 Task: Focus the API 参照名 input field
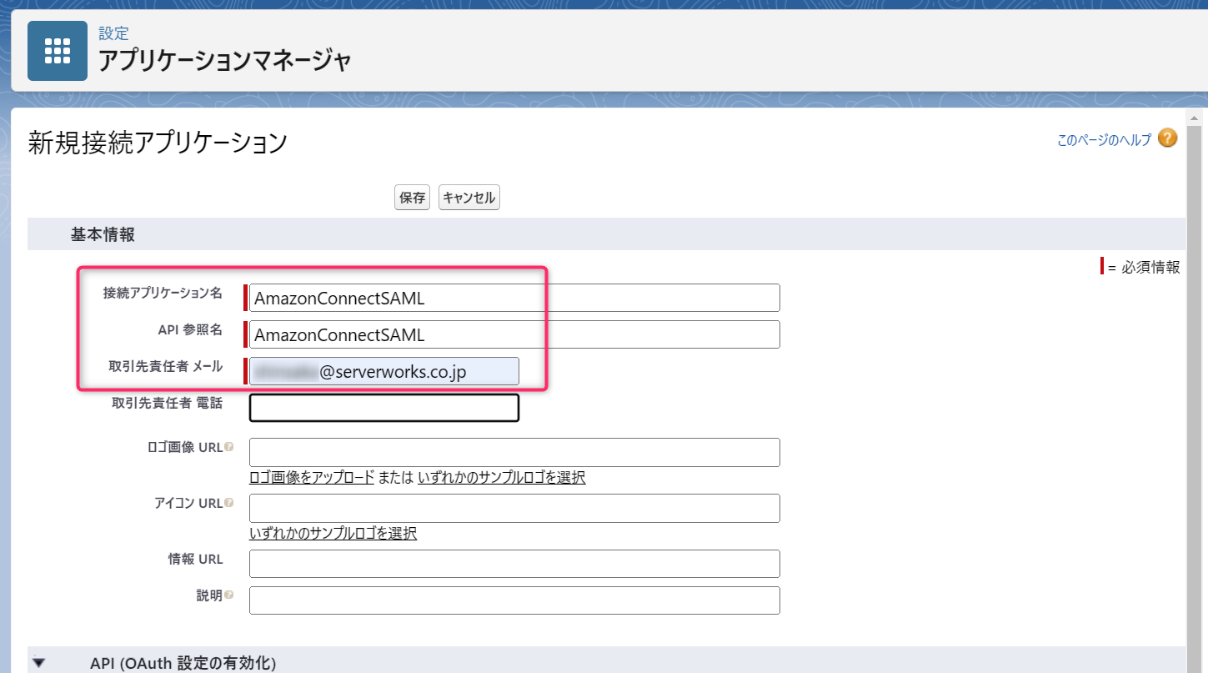[514, 334]
